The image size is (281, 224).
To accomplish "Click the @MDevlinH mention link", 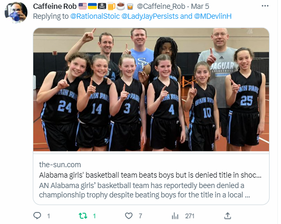I will [x=213, y=16].
